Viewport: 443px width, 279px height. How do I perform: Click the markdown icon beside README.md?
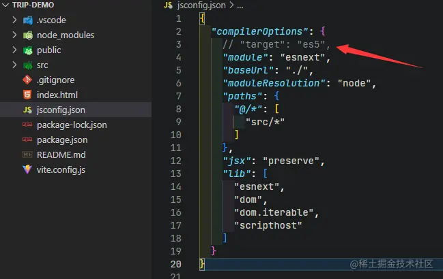coord(27,154)
